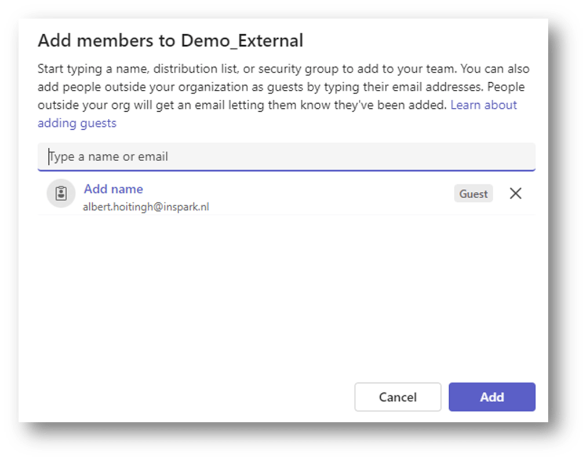Open the Learn about link

click(483, 105)
